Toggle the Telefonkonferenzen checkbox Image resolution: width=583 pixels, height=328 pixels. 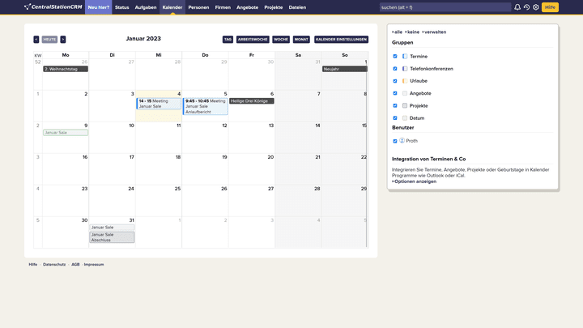point(395,69)
